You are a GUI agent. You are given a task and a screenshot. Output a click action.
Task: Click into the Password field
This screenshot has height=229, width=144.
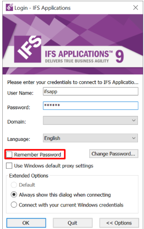90,106
